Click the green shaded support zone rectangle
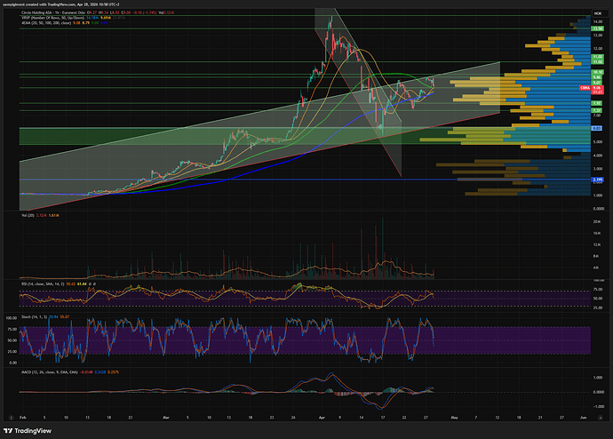613x439 pixels. click(178, 135)
